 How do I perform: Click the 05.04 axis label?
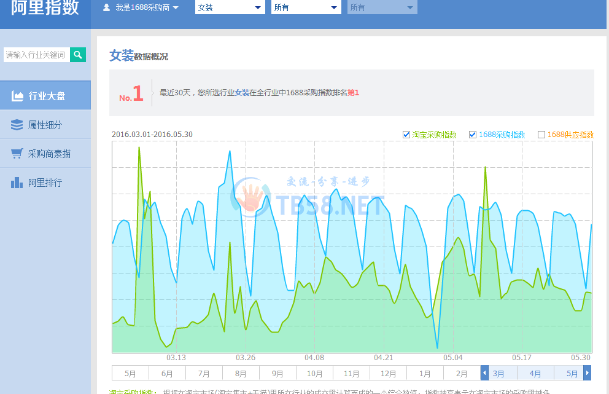(453, 358)
